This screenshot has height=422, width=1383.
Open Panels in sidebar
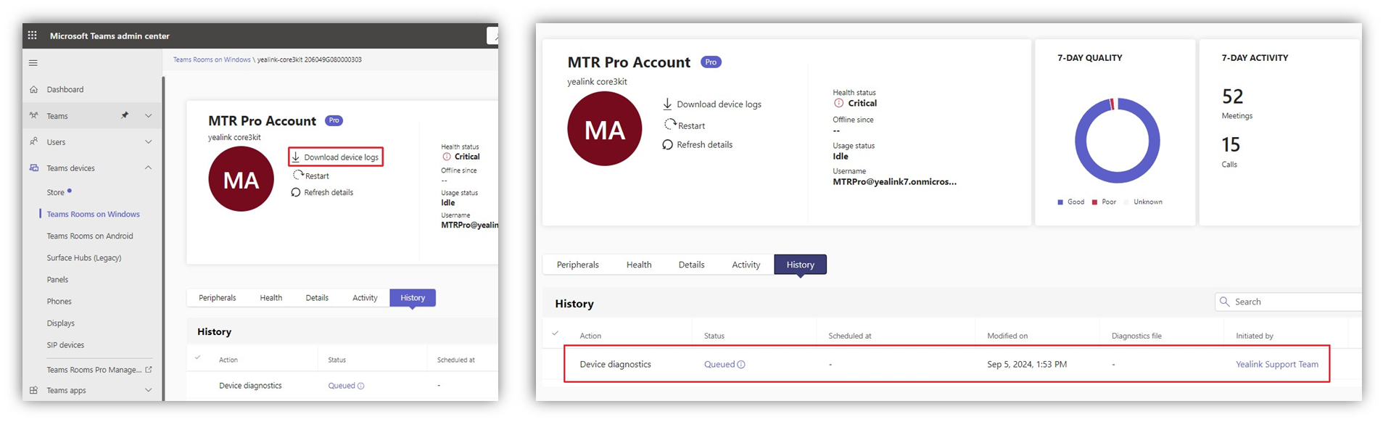click(x=57, y=279)
